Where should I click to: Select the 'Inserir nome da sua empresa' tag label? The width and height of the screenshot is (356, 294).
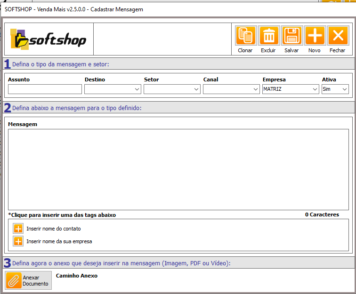(x=59, y=241)
